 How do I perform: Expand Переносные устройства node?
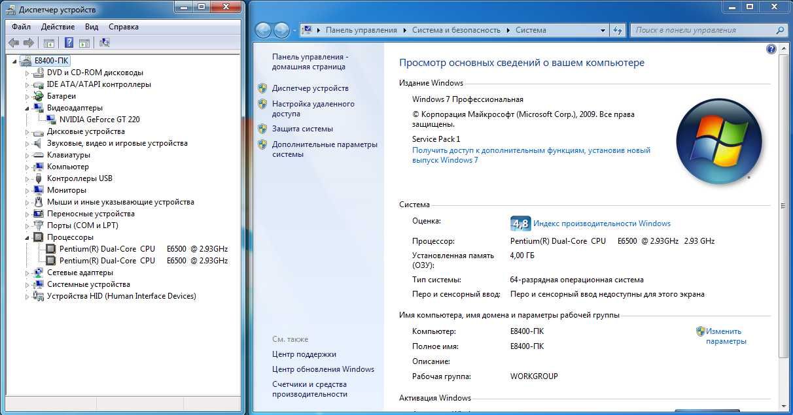pos(27,214)
